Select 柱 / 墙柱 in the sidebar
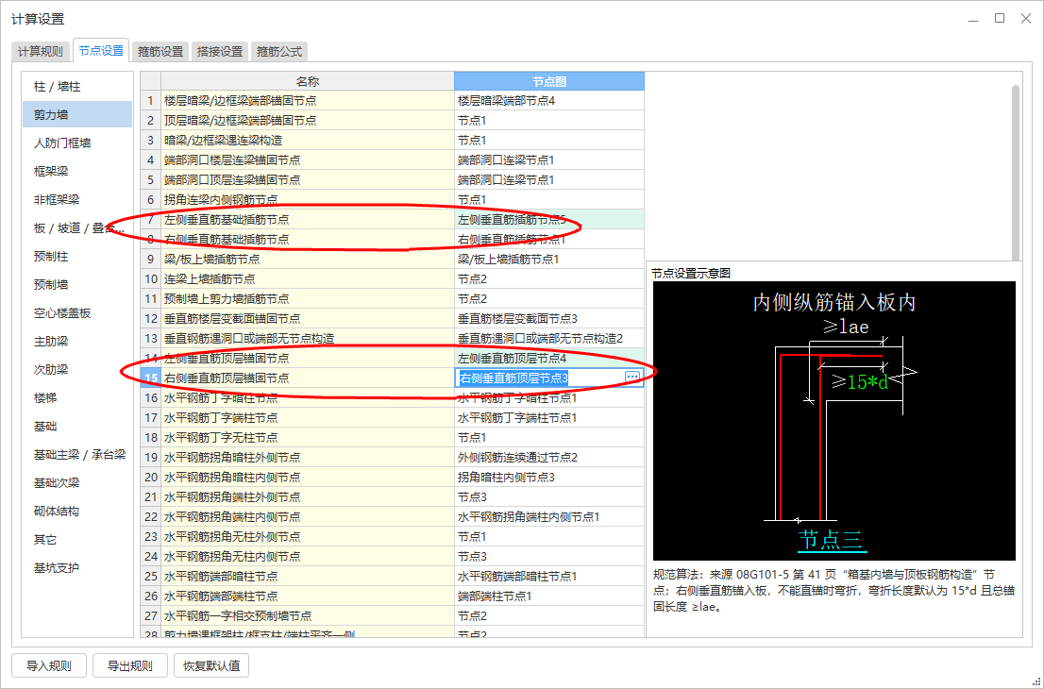 pyautogui.click(x=77, y=87)
